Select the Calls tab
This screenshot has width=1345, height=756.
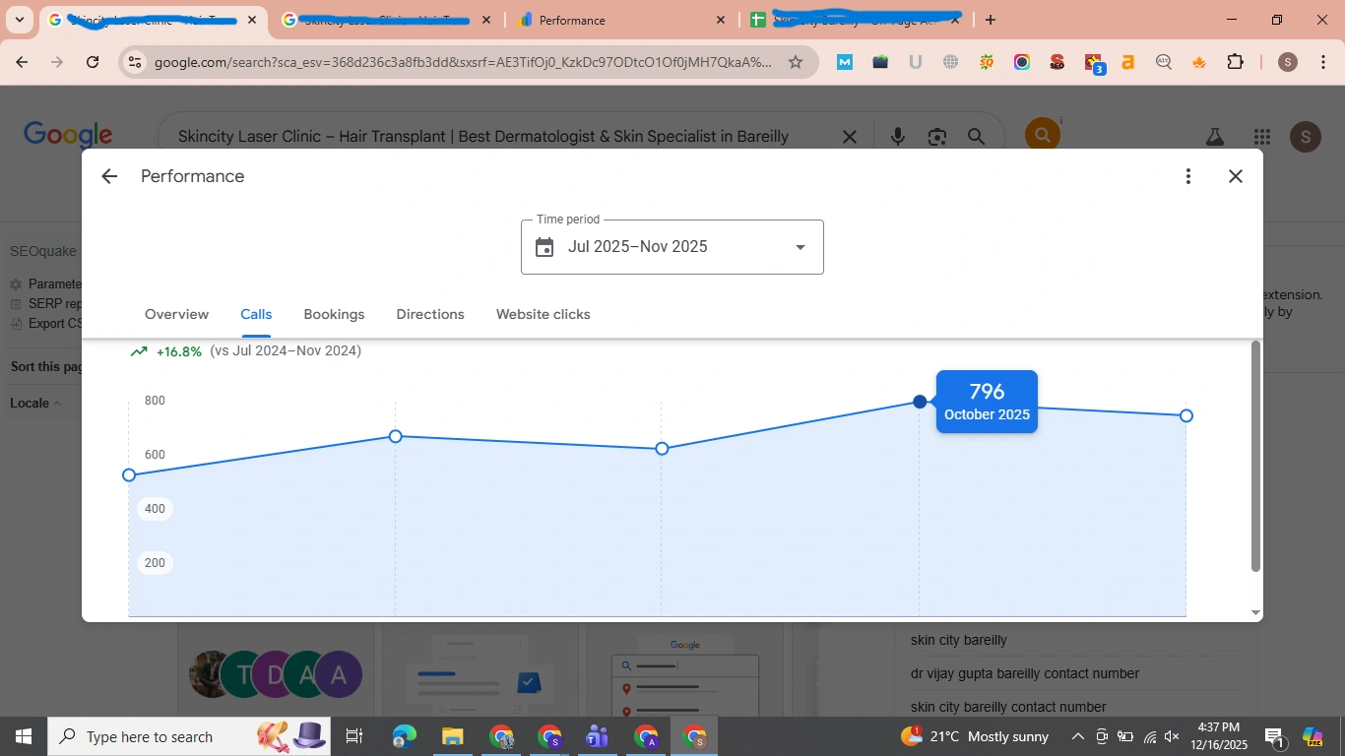(256, 315)
